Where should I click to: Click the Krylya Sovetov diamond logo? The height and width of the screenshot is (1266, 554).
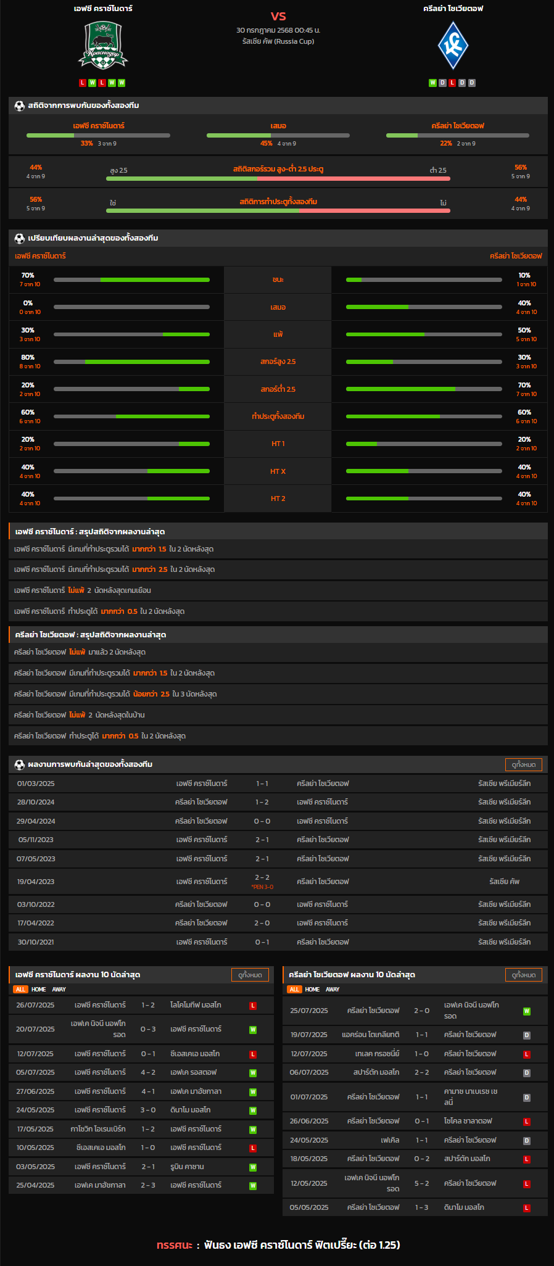pos(453,46)
